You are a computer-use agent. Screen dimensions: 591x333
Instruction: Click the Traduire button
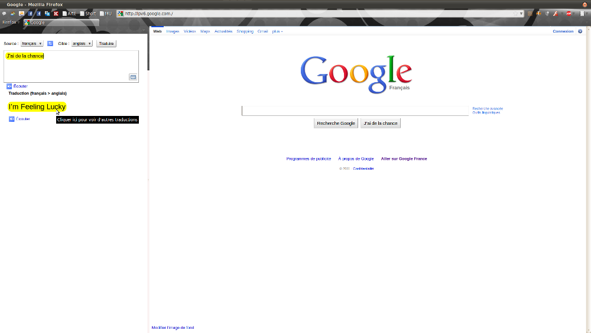106,43
